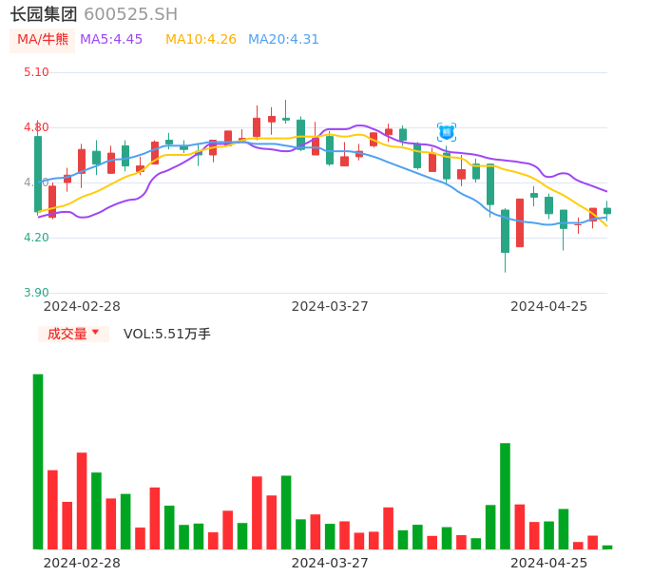Click the red arrow beside 成交量

[95, 333]
